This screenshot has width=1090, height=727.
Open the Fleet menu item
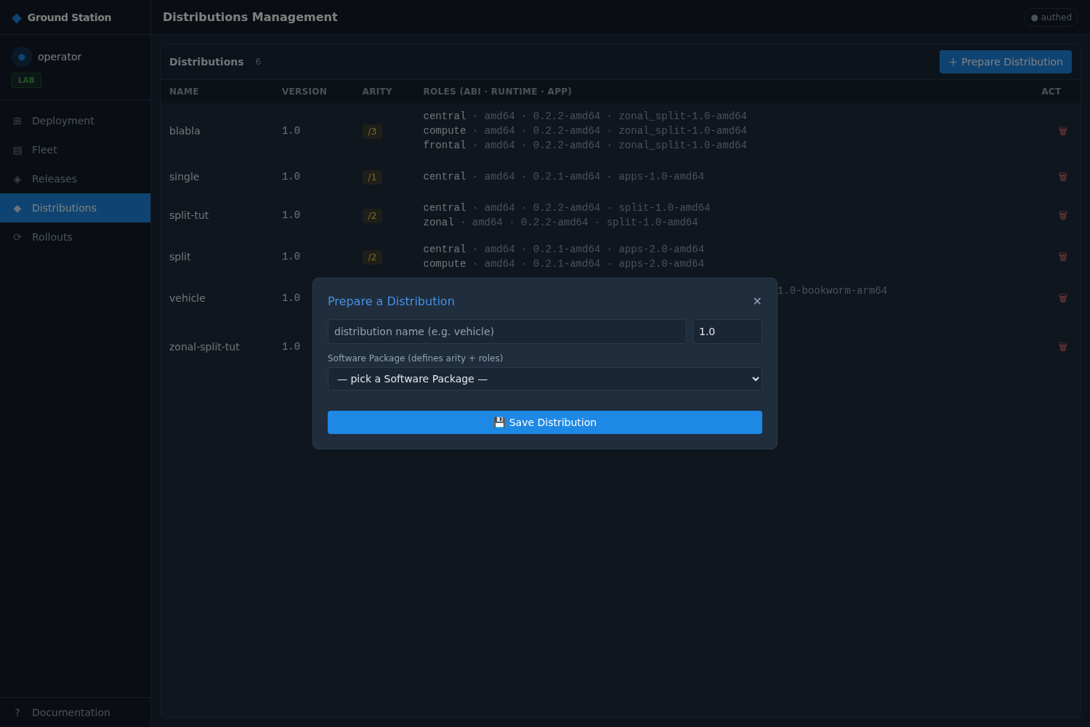pyautogui.click(x=75, y=150)
